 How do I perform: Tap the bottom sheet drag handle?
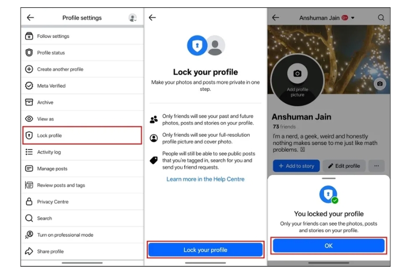pyautogui.click(x=329, y=178)
